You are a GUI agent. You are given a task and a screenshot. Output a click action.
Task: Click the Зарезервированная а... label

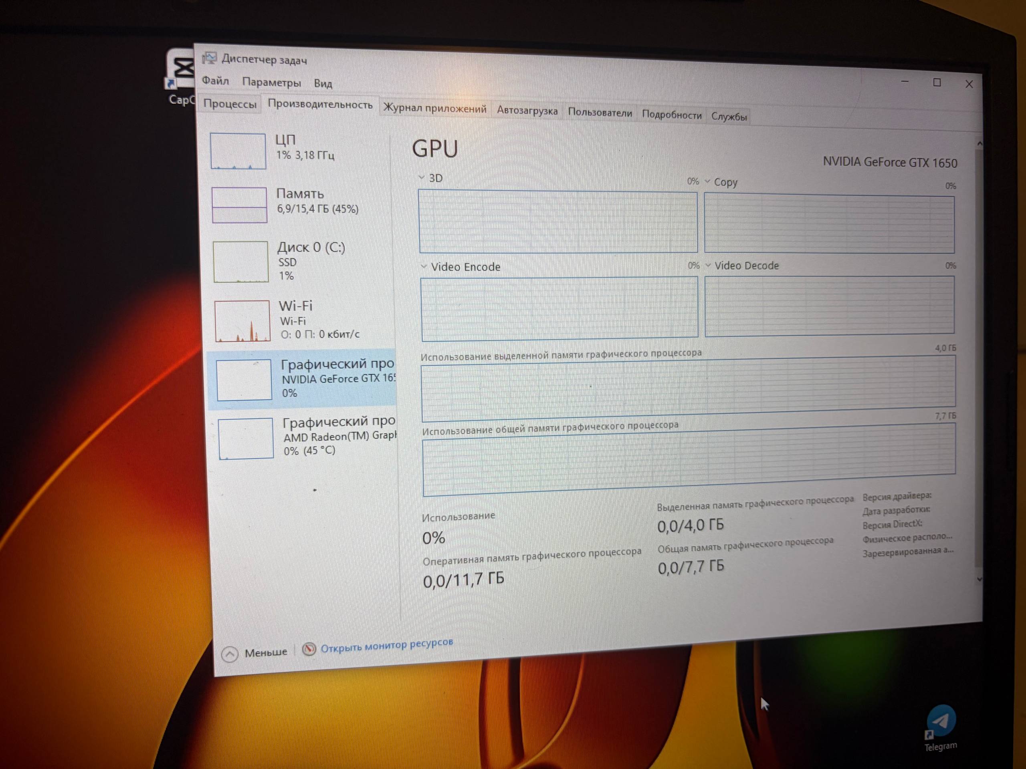coord(908,552)
